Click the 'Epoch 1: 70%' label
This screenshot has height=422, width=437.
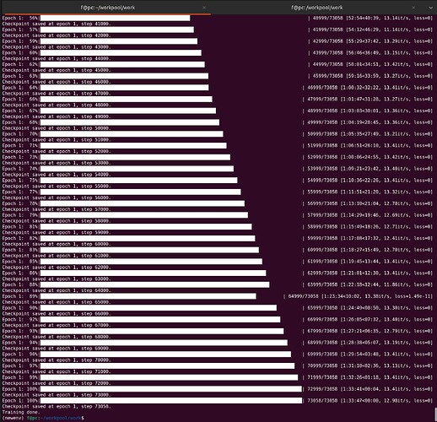[x=21, y=134]
